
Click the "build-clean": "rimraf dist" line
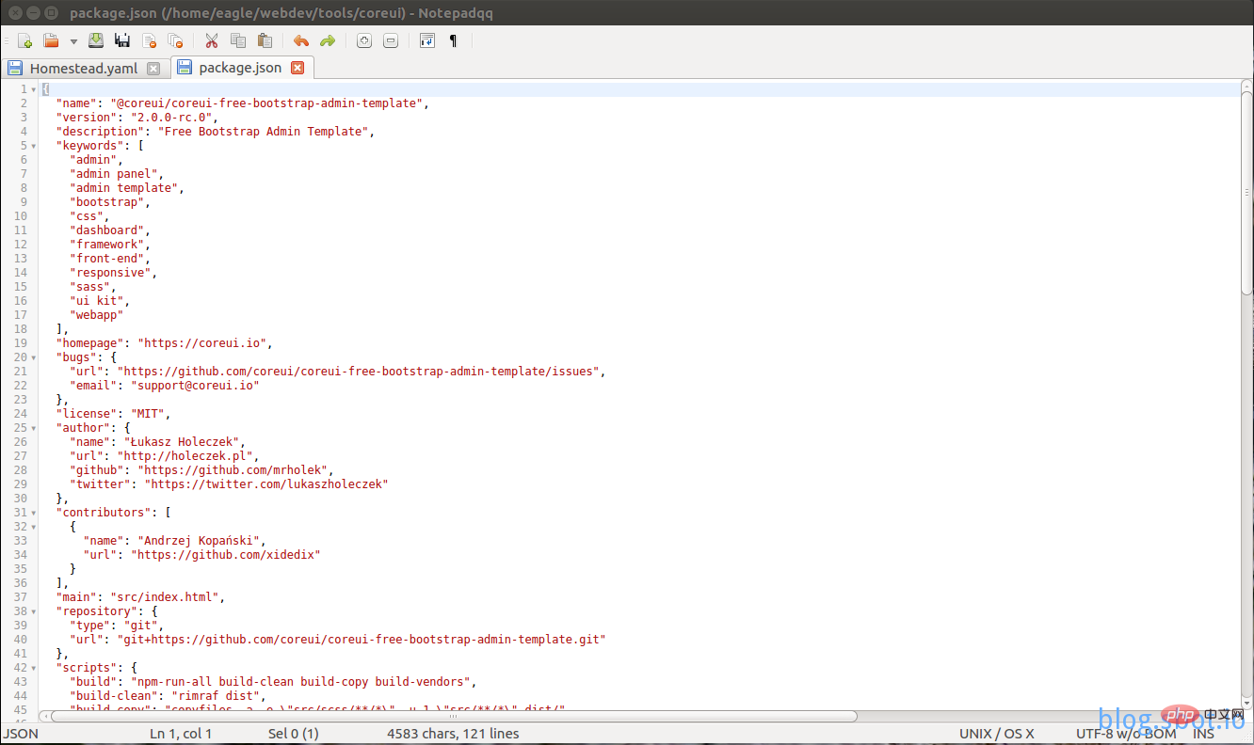click(x=169, y=696)
